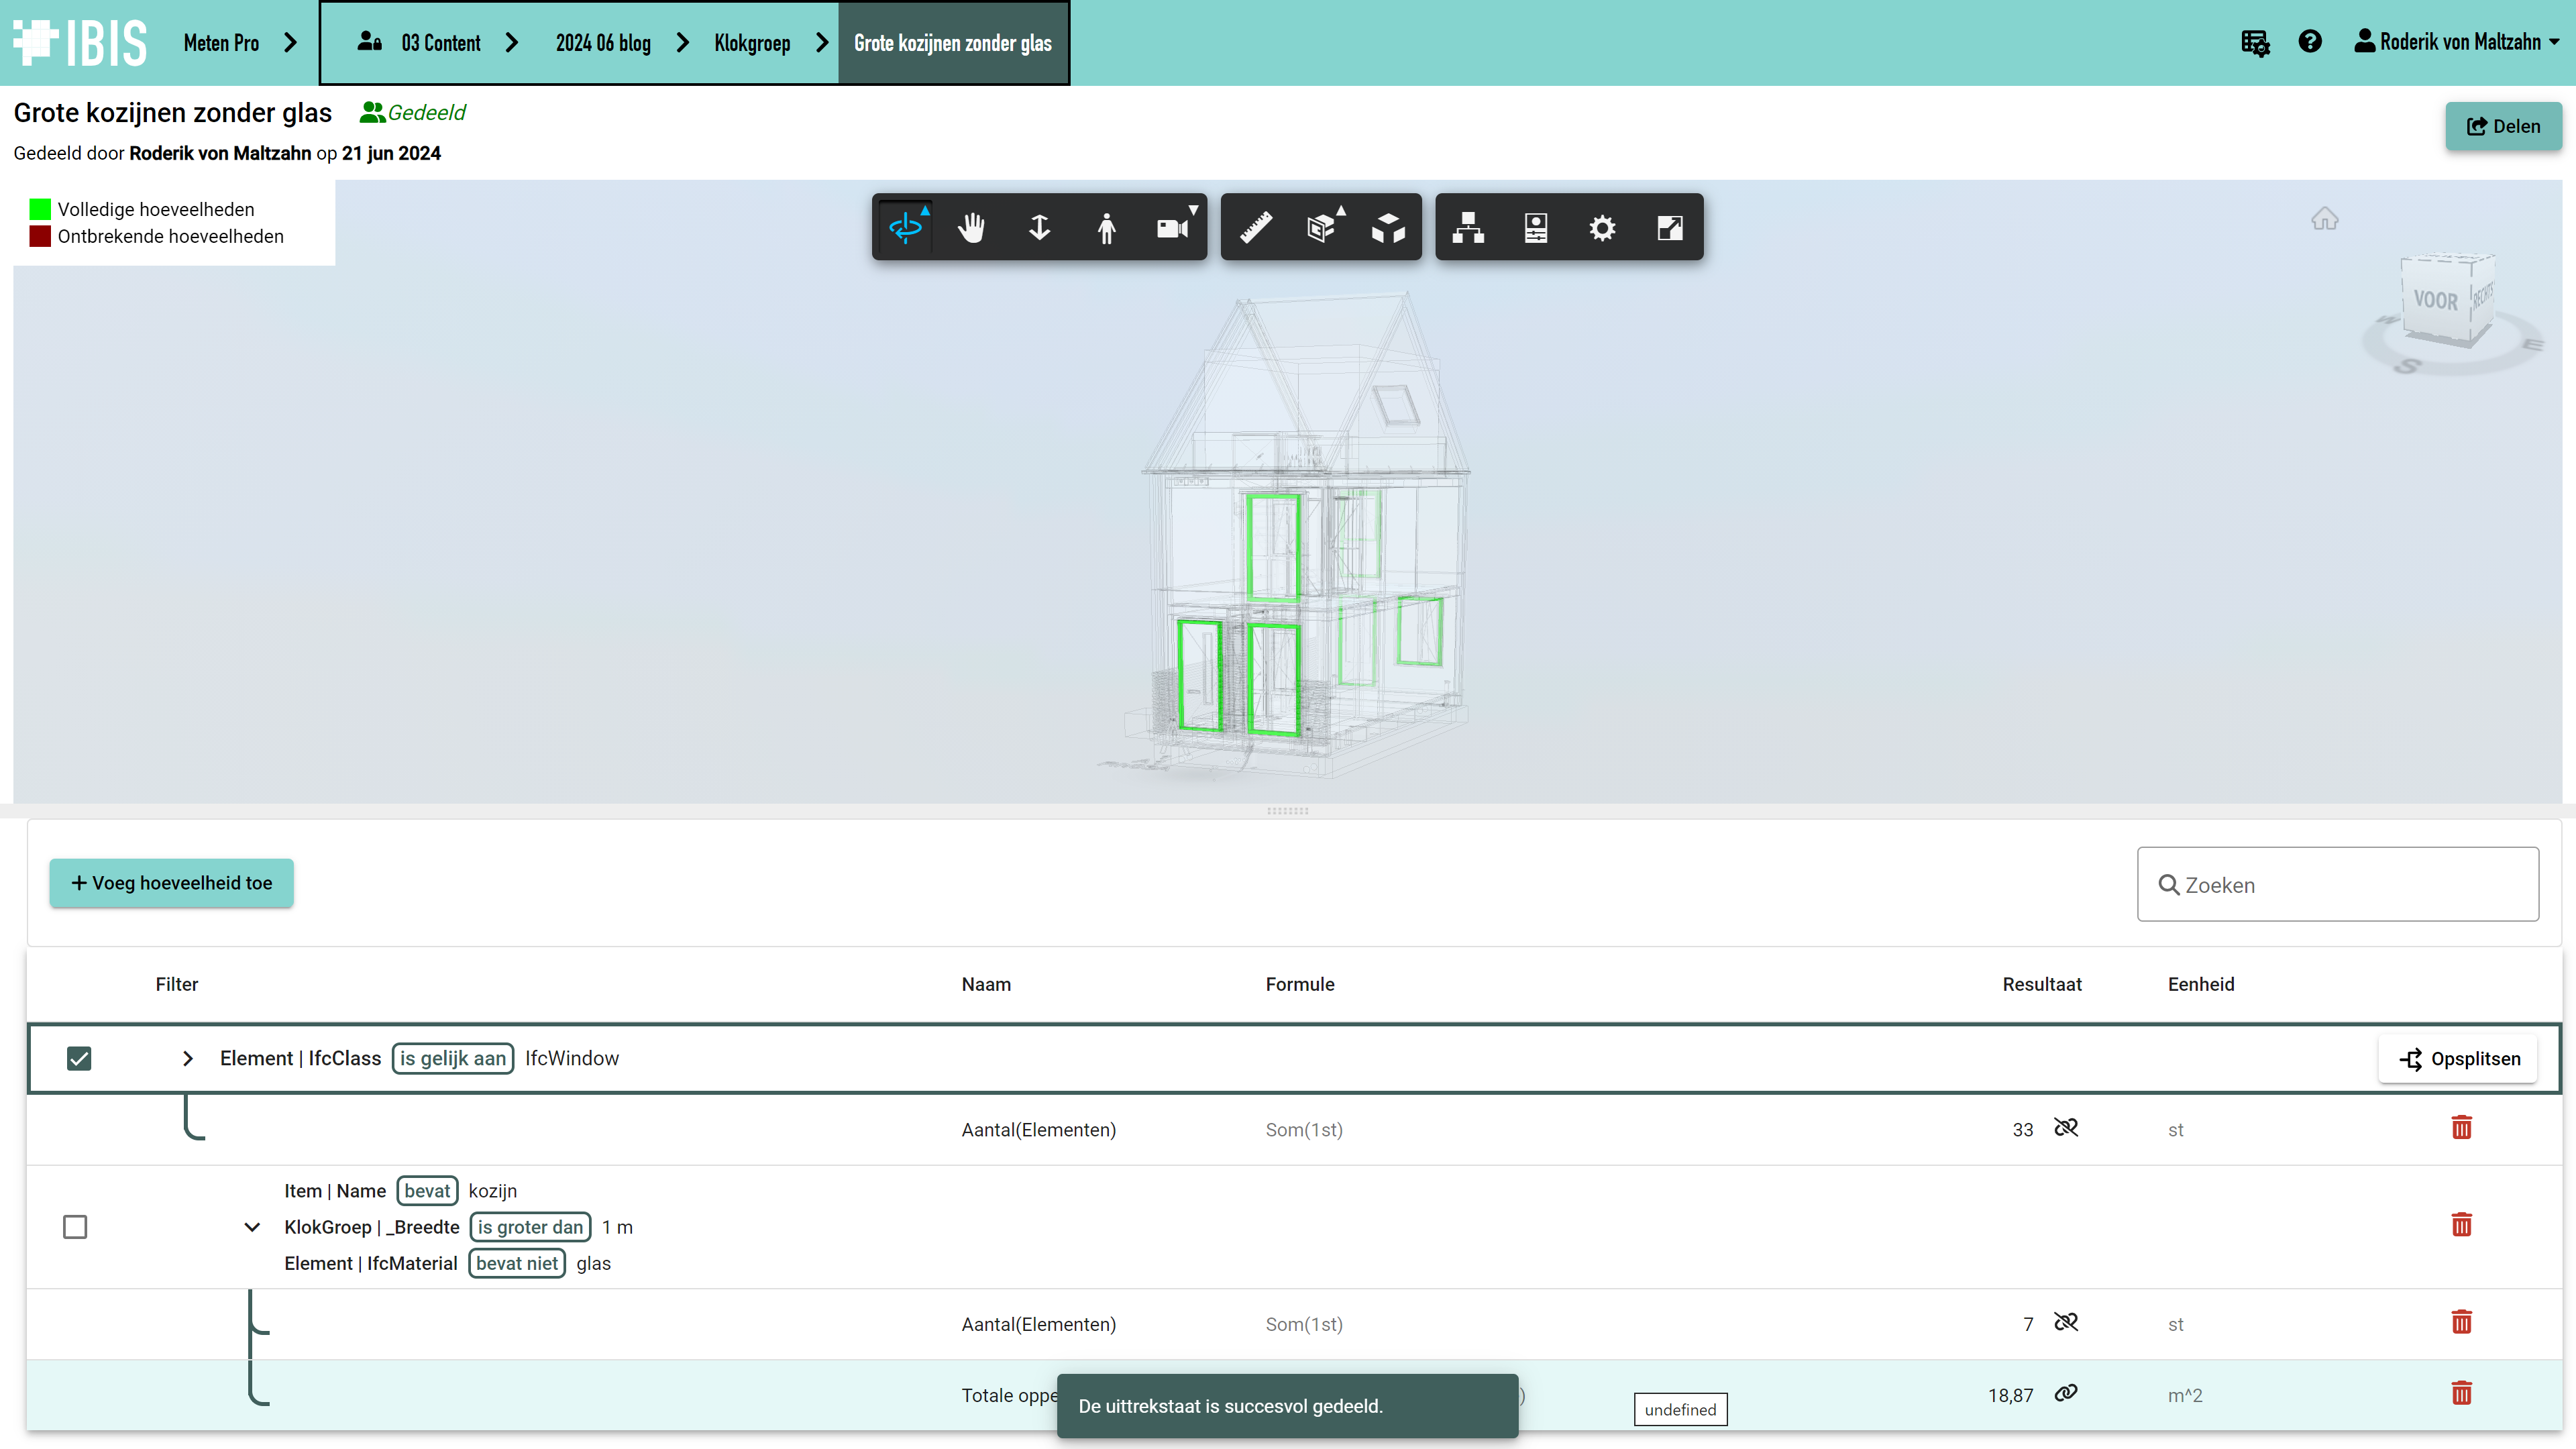
Task: Open the table settings icon in header
Action: (2255, 42)
